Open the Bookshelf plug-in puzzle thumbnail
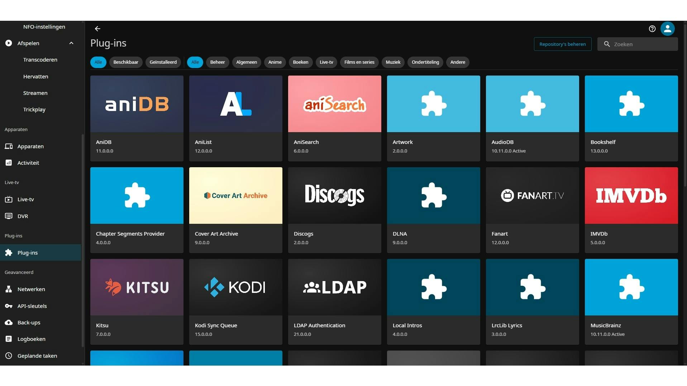Image resolution: width=687 pixels, height=386 pixels. 631,104
